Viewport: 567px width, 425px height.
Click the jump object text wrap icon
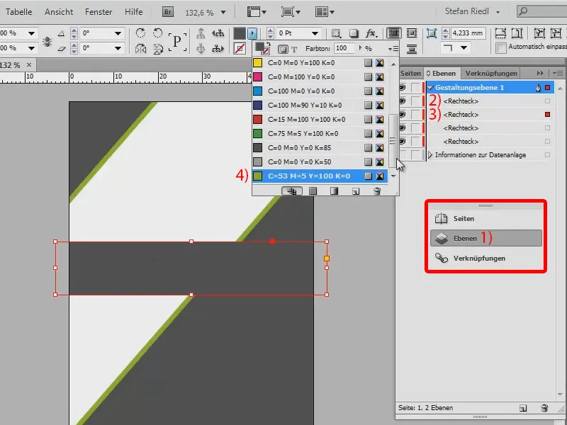412,49
